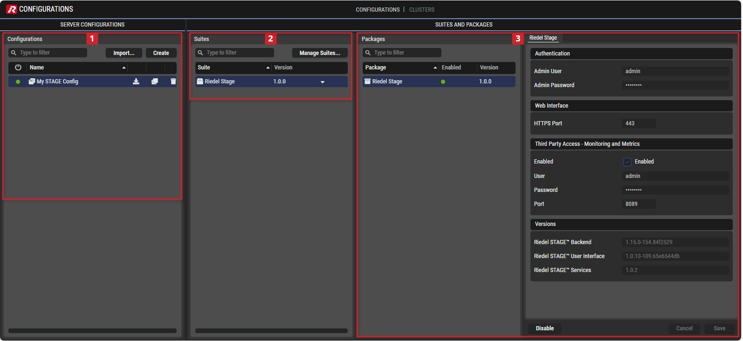This screenshot has height=341, width=743.
Task: Edit the Third Party Access User field
Action: [675, 176]
